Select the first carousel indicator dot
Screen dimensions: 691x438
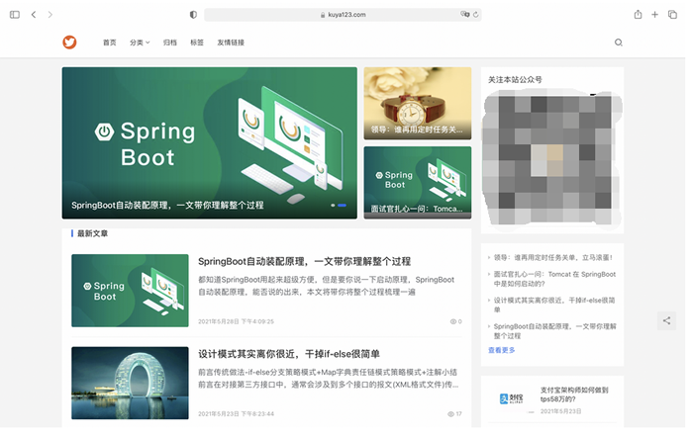click(x=333, y=205)
